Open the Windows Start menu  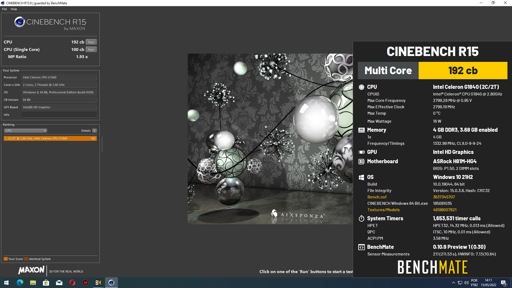[6, 283]
